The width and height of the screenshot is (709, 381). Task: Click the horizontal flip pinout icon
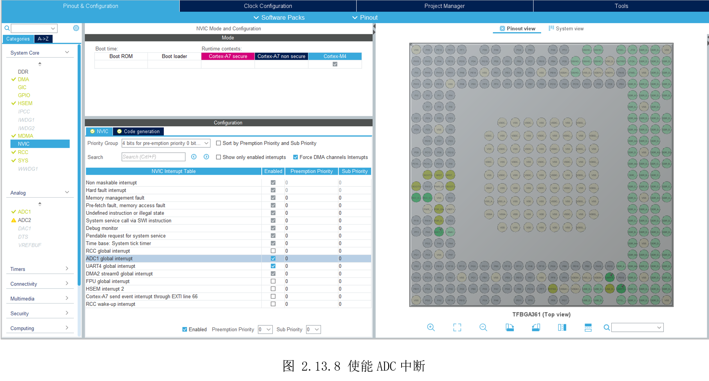point(562,327)
